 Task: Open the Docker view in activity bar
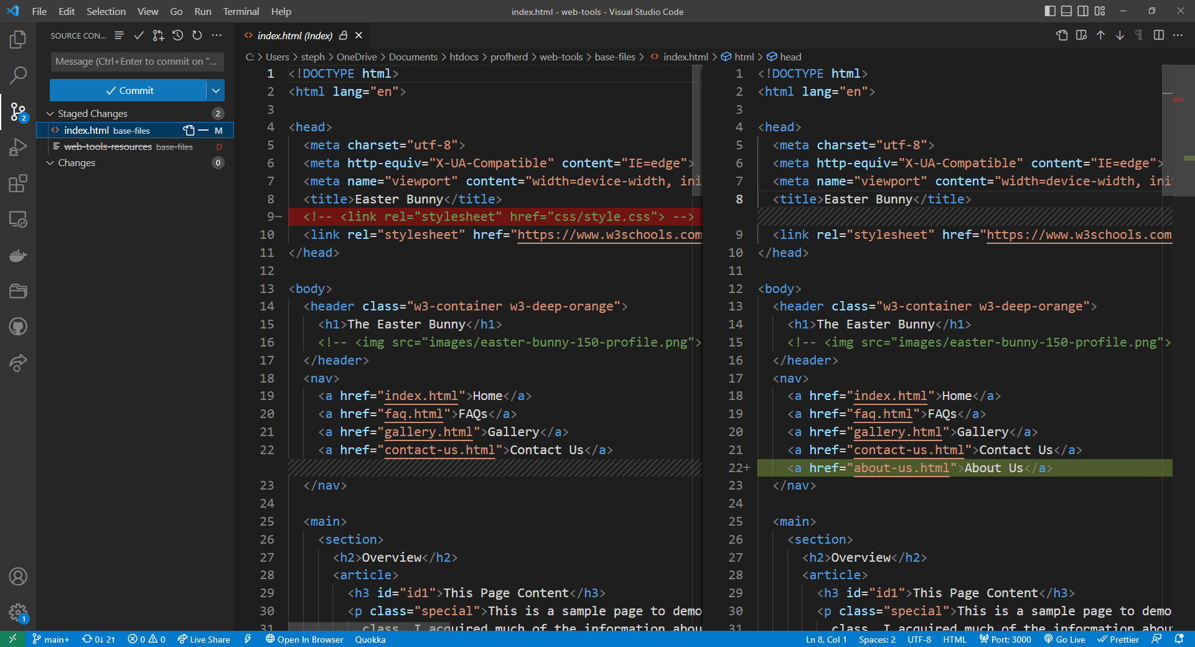click(18, 255)
